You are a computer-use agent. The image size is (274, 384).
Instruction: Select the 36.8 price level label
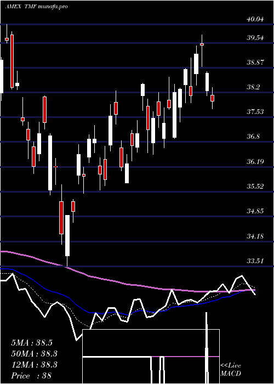coord(253,137)
